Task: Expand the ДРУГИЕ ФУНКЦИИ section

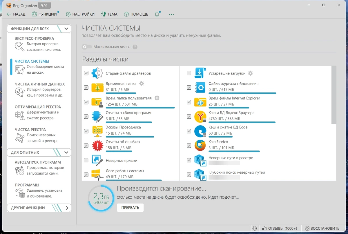Action: point(67,208)
